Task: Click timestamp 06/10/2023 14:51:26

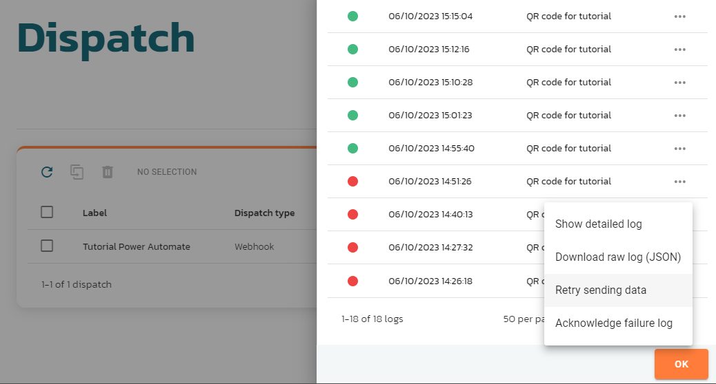Action: tap(430, 181)
